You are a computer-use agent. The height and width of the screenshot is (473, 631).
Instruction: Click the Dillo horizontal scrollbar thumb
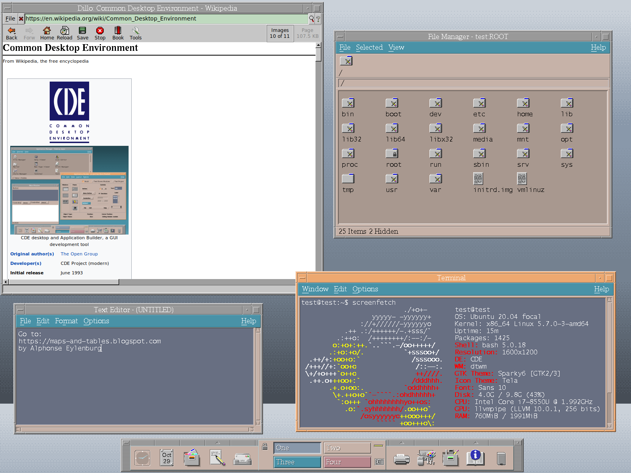coord(63,282)
